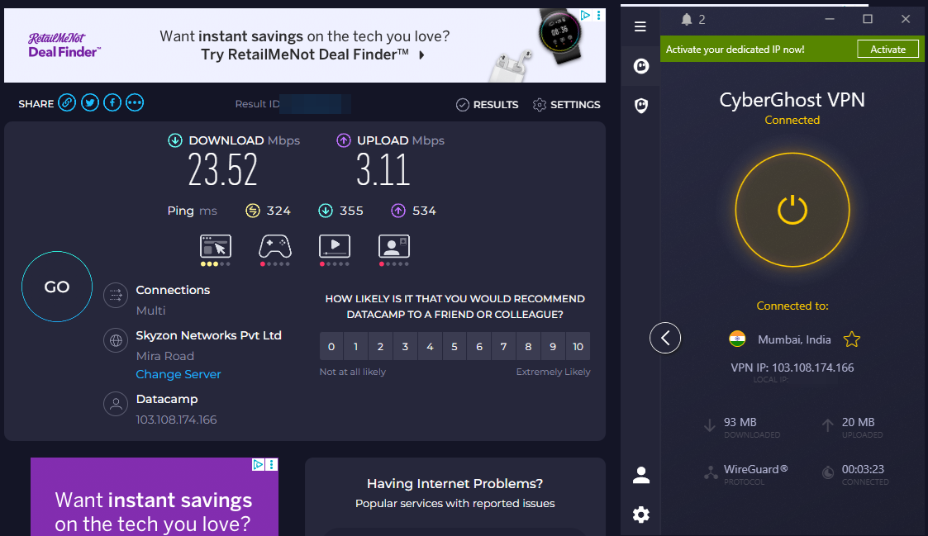The width and height of the screenshot is (928, 536).
Task: Click the Connections multi icon
Action: pyautogui.click(x=116, y=295)
